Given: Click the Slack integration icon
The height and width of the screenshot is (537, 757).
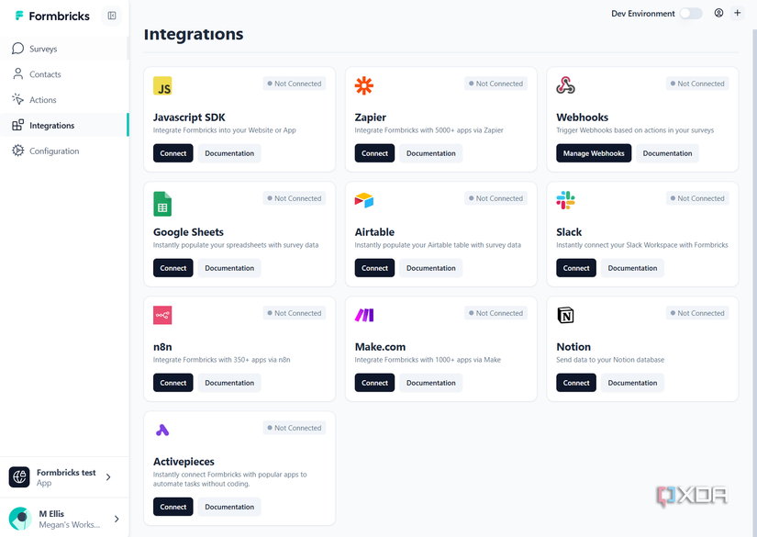Looking at the screenshot, I should coord(566,199).
